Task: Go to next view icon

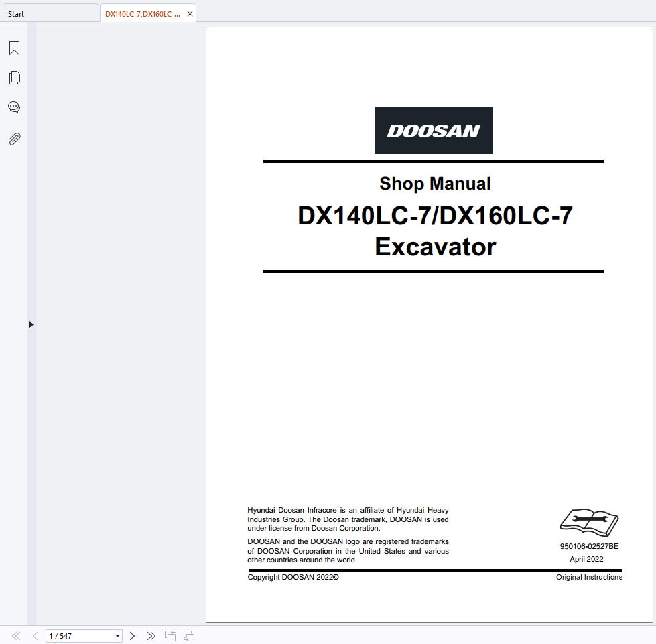Action: tap(189, 636)
